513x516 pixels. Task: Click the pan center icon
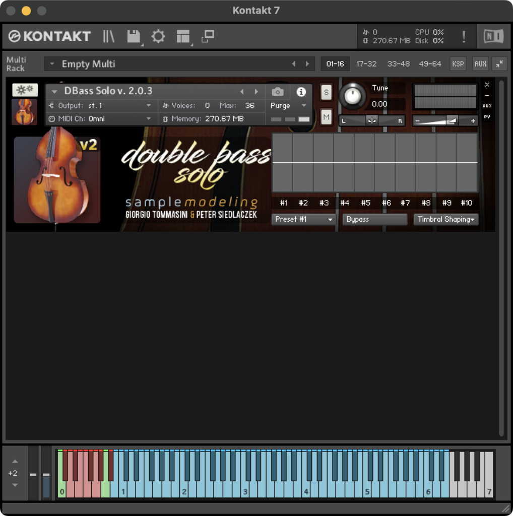[x=372, y=121]
